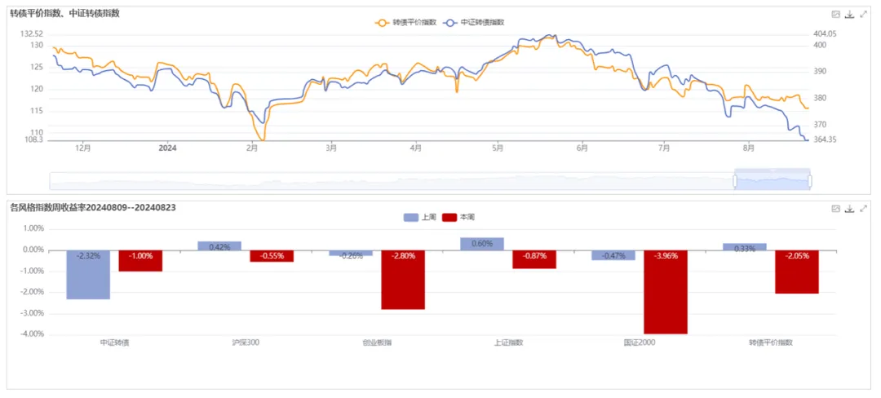Download data of the top line chart
Image resolution: width=881 pixels, height=398 pixels.
coord(849,15)
